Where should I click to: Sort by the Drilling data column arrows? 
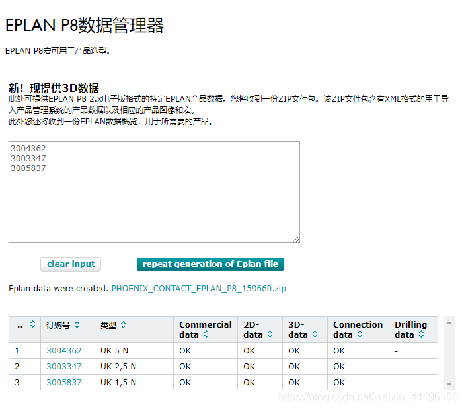coord(421,335)
